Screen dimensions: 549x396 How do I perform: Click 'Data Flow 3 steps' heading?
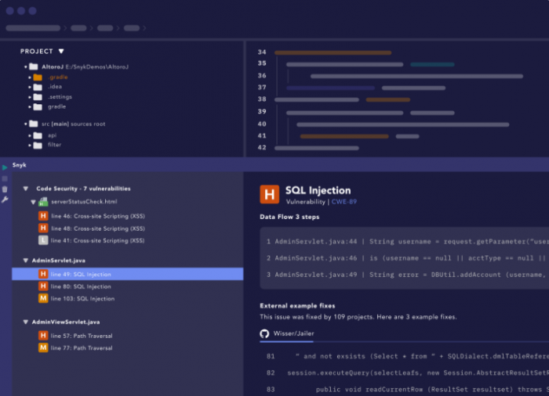[x=289, y=217]
